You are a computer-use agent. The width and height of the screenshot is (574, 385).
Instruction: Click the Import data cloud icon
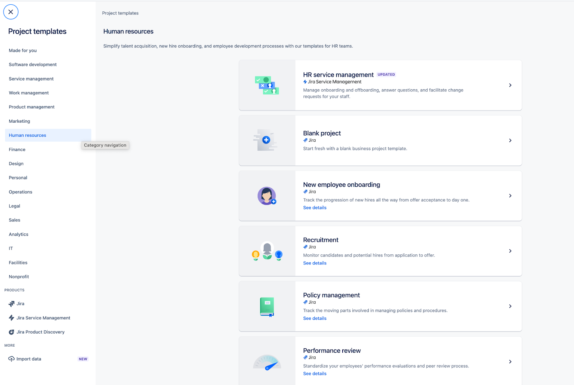point(11,359)
